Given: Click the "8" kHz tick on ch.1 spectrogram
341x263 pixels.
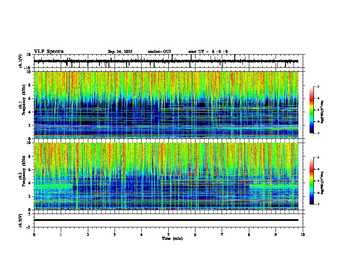Looking at the screenshot, I should click(30, 85).
